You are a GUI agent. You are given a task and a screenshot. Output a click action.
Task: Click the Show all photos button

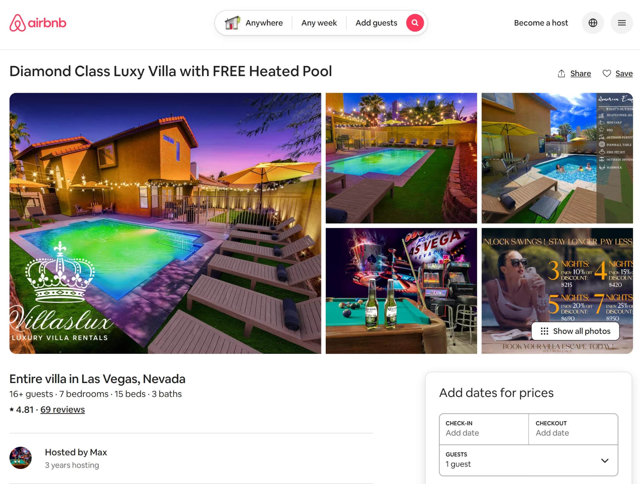575,331
